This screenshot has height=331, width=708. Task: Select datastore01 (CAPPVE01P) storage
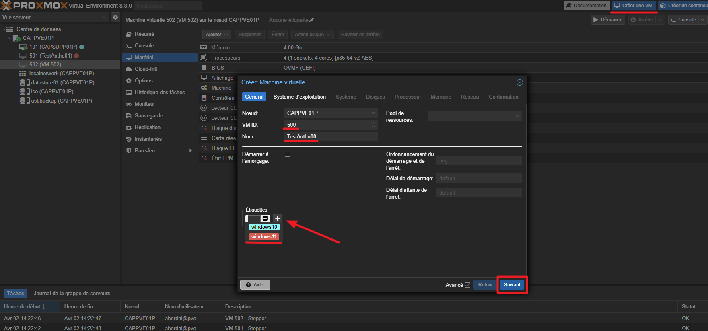coord(63,82)
